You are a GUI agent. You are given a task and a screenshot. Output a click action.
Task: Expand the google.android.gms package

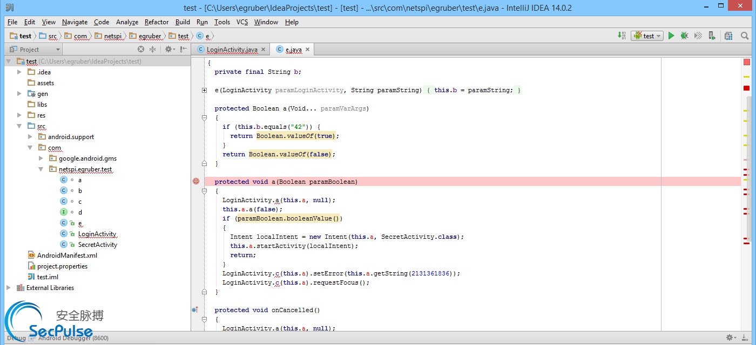coord(41,158)
